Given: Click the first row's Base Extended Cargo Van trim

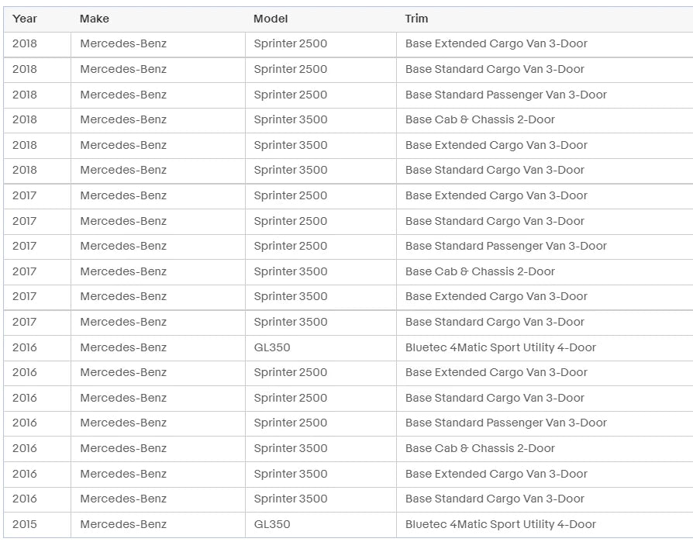Looking at the screenshot, I should coord(496,43).
